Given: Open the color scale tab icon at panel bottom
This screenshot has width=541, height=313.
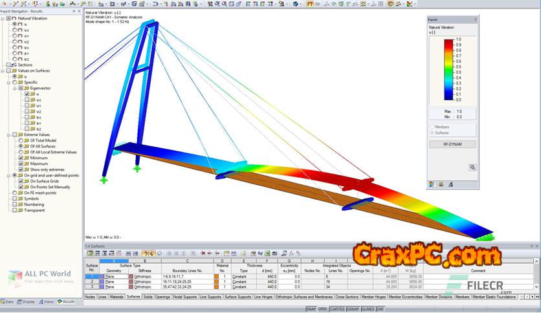Looking at the screenshot, I should 433,184.
